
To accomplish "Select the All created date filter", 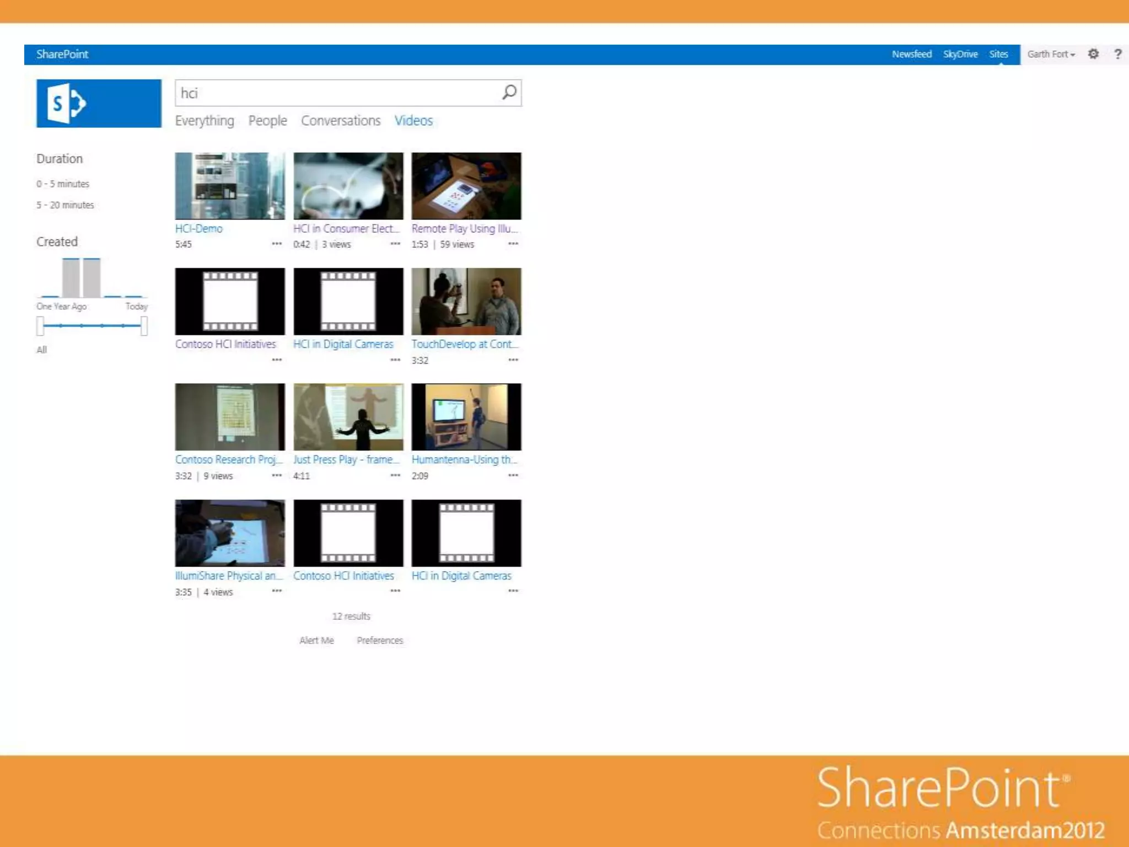I will click(x=42, y=350).
